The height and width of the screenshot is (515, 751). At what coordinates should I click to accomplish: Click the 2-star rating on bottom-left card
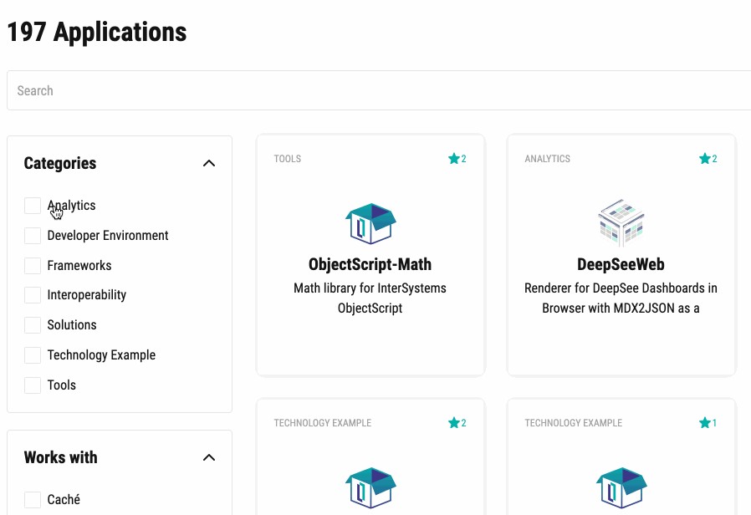coord(457,423)
